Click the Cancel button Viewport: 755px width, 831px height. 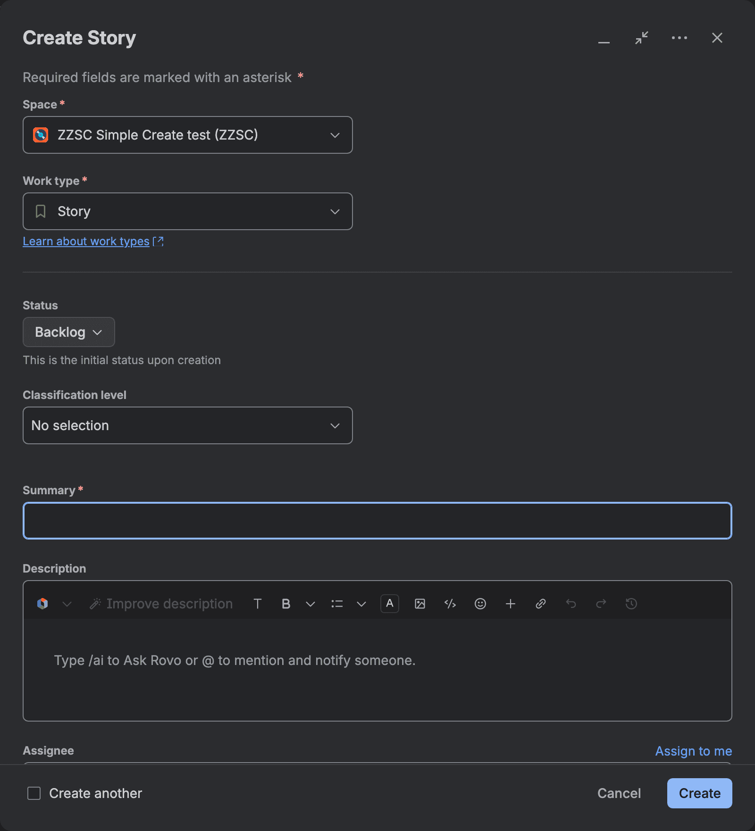click(x=619, y=793)
